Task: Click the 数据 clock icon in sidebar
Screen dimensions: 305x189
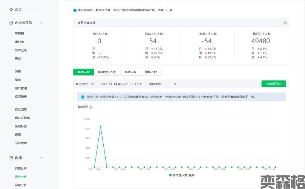Action: pos(11,158)
